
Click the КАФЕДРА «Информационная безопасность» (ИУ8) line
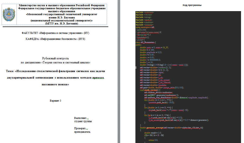tap(56, 39)
